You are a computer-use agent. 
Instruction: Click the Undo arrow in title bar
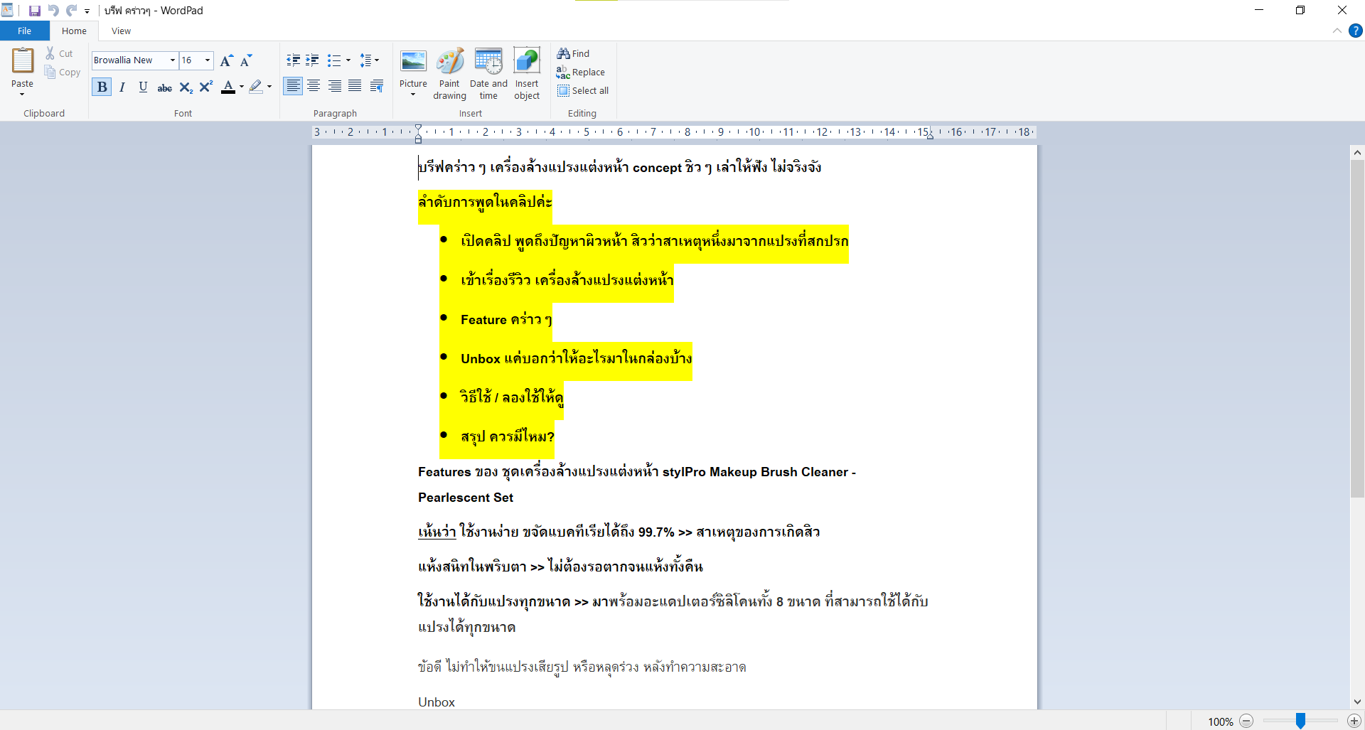tap(53, 11)
